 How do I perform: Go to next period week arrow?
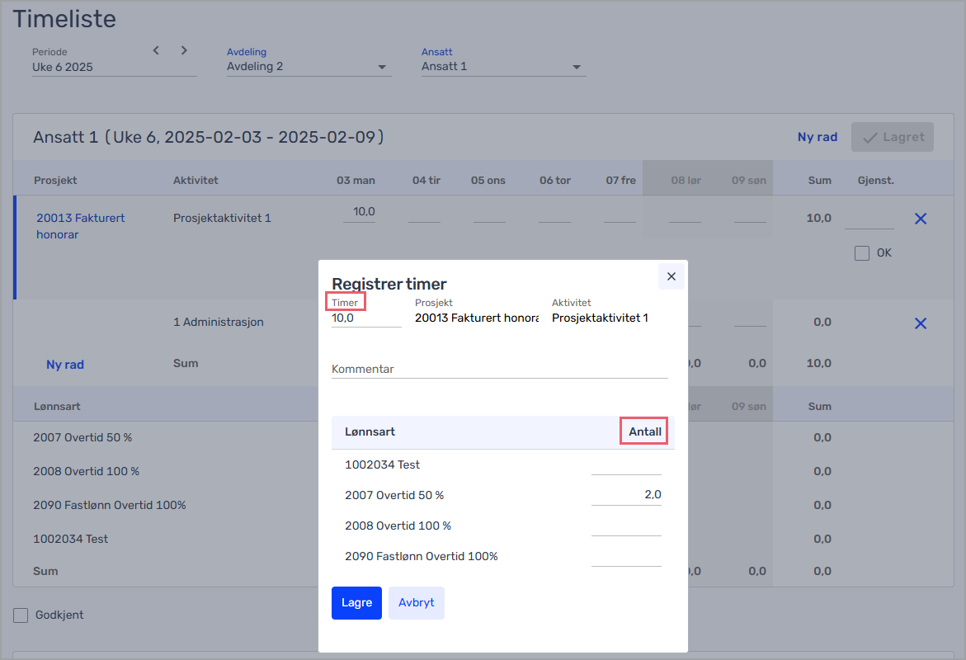(x=184, y=50)
